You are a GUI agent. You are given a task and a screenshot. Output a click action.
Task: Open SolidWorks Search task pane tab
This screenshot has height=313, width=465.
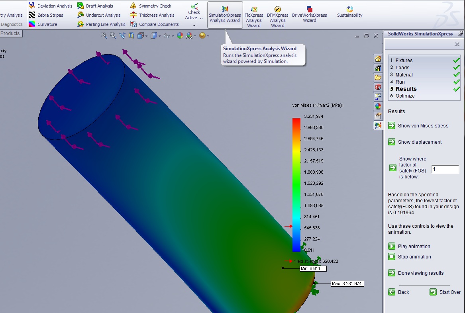[x=378, y=87]
